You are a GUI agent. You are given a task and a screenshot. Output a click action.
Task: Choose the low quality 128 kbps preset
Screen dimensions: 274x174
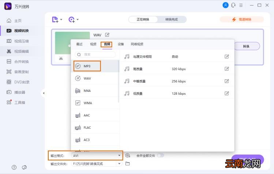[x=177, y=93]
